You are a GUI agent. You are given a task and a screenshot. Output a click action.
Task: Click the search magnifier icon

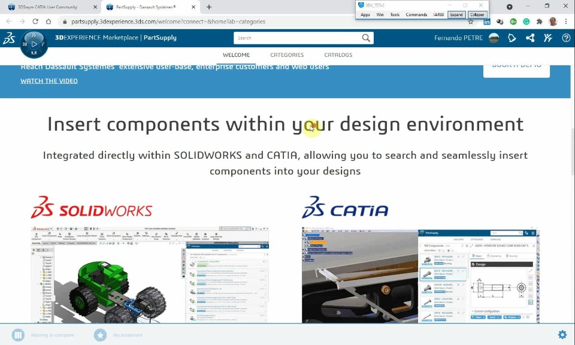pyautogui.click(x=365, y=38)
